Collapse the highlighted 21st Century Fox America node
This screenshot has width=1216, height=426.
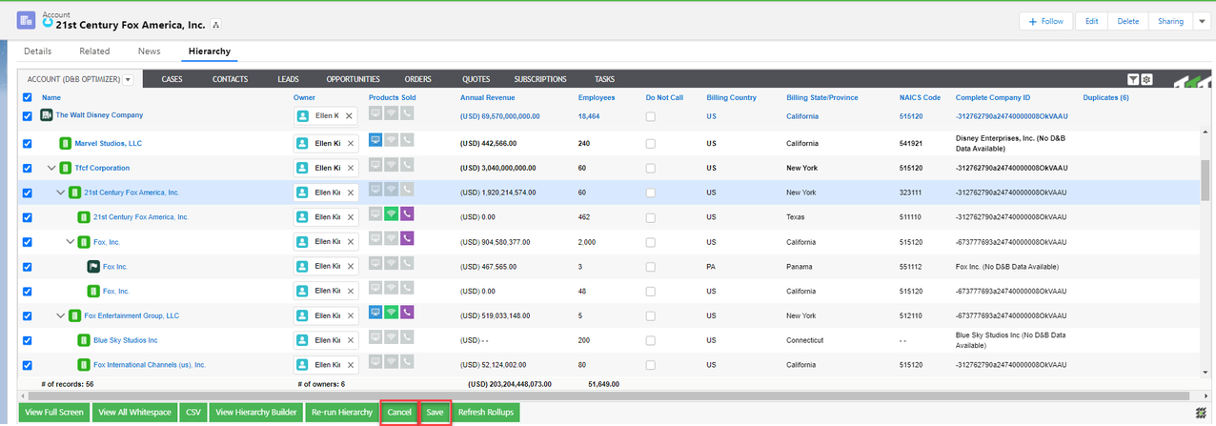[x=61, y=193]
